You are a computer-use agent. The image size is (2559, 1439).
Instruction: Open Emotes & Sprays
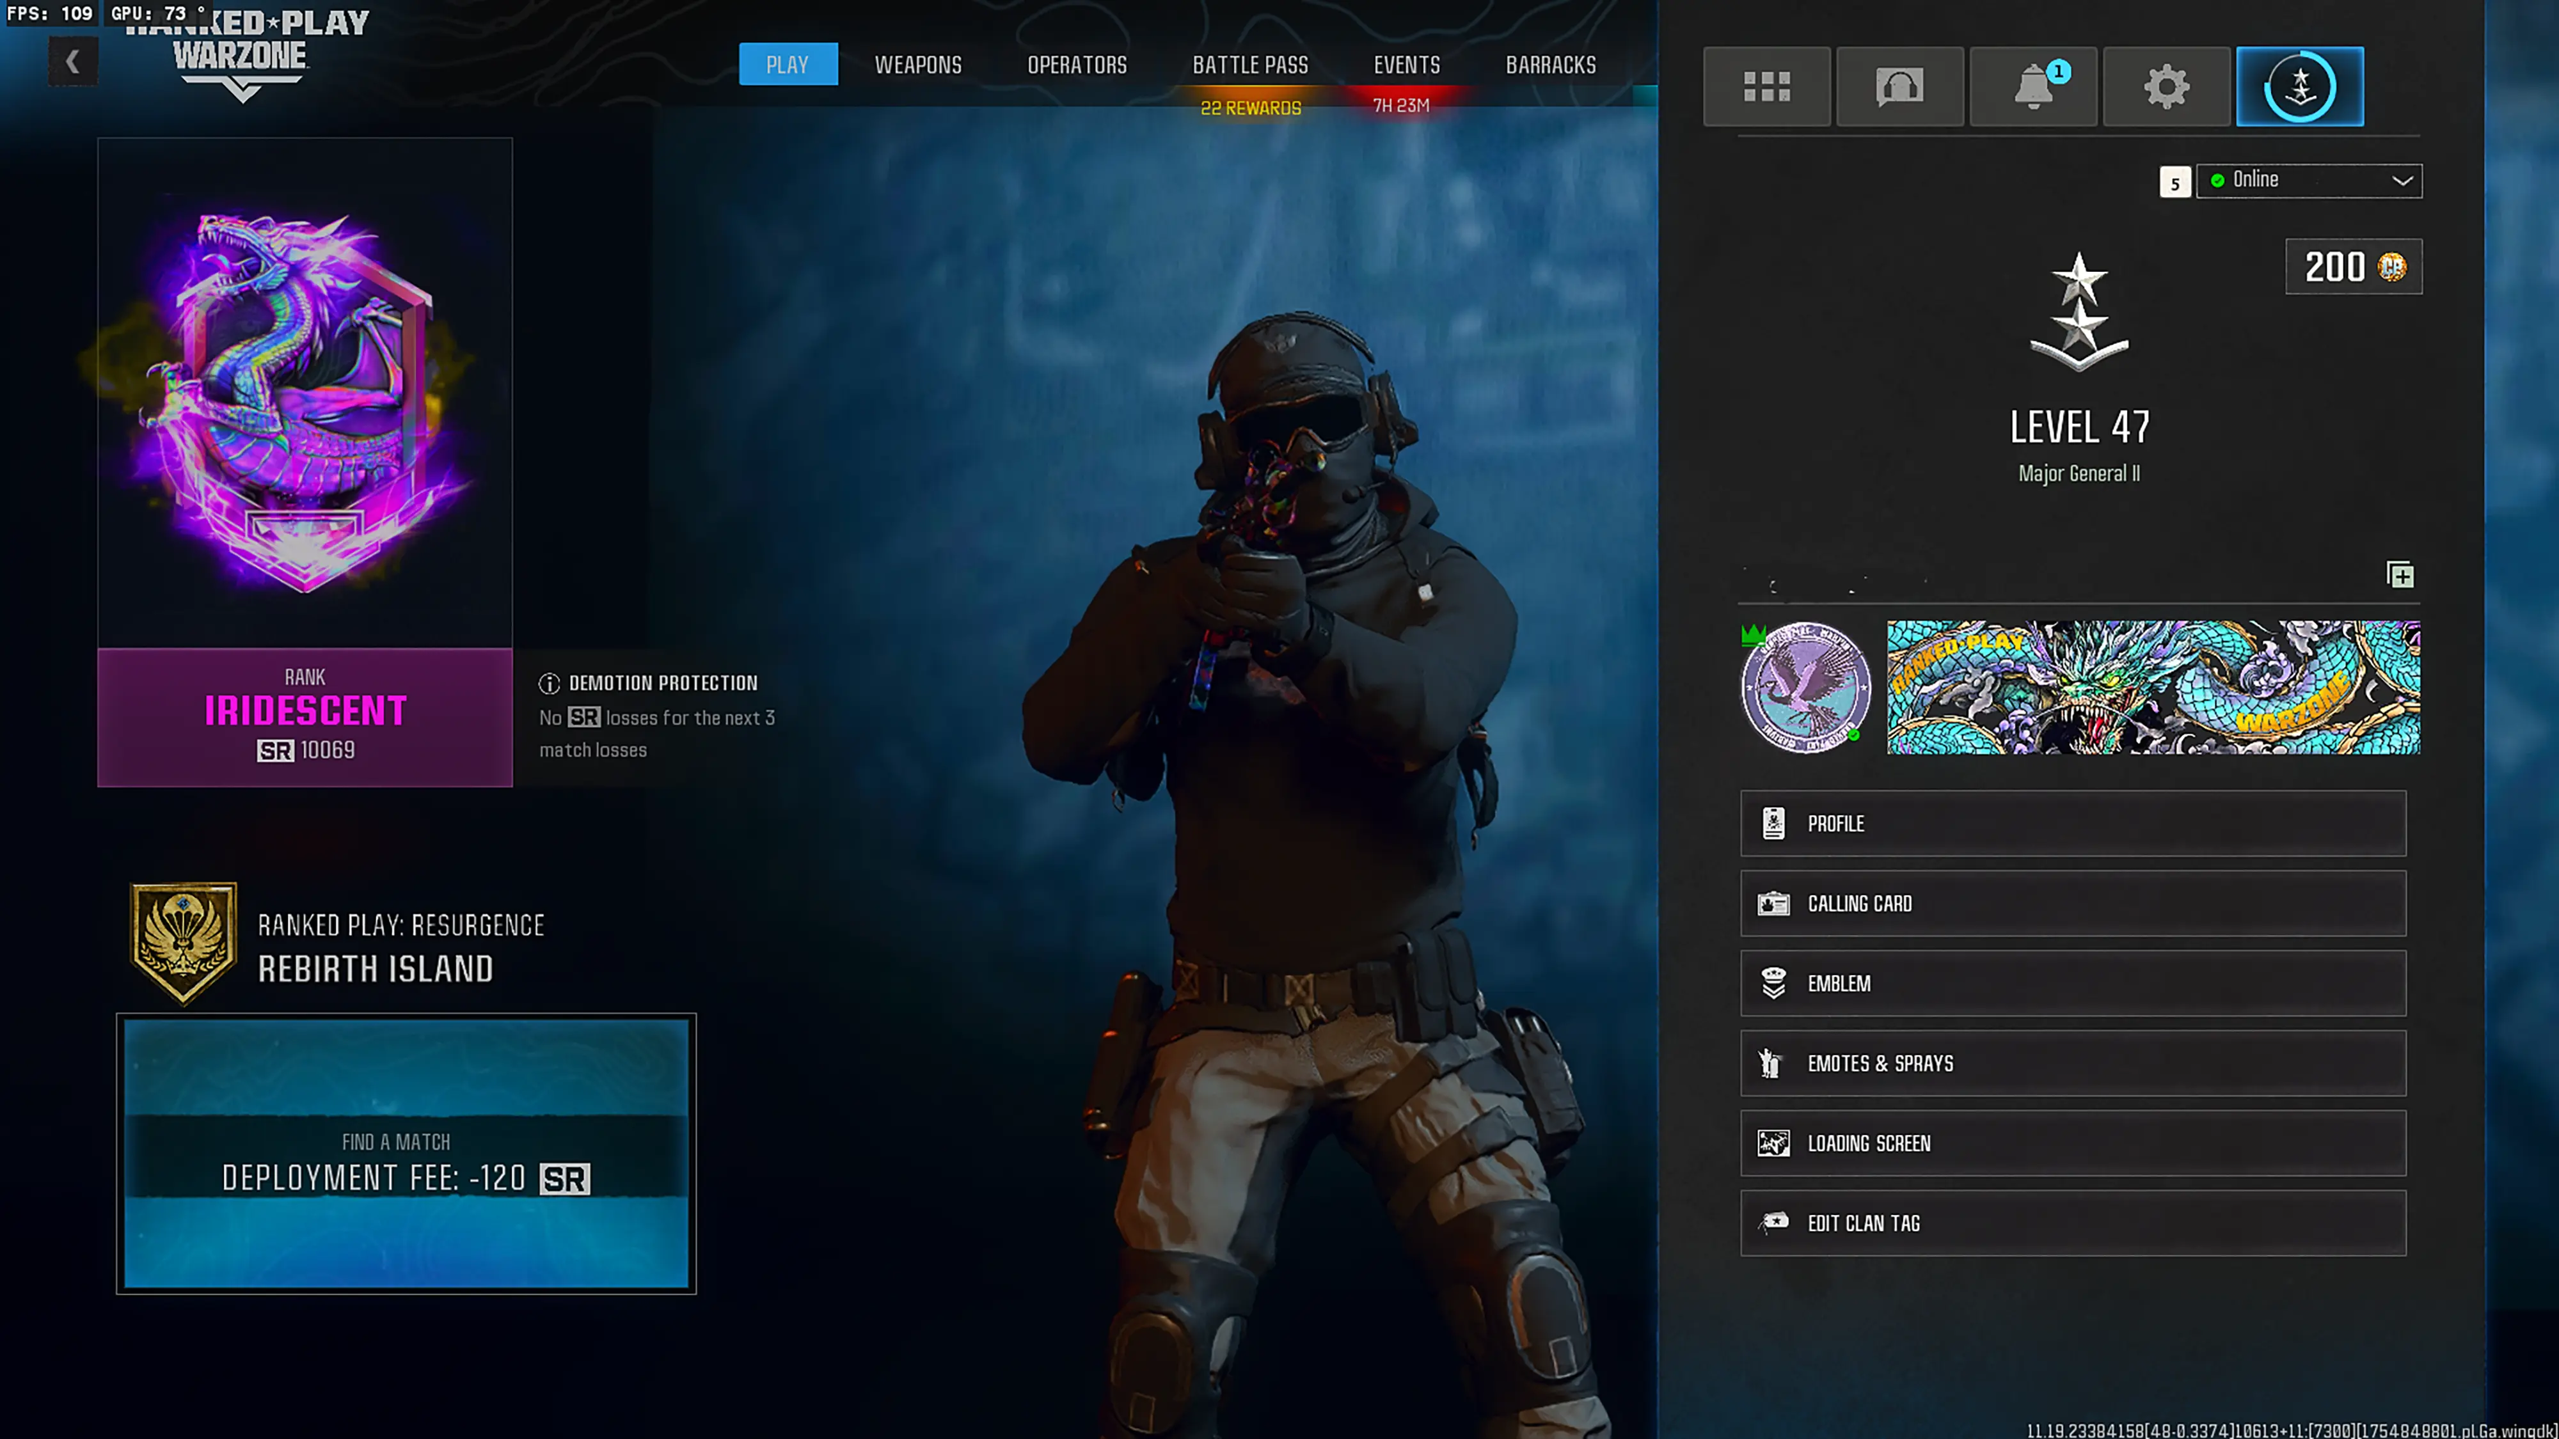[x=2072, y=1064]
